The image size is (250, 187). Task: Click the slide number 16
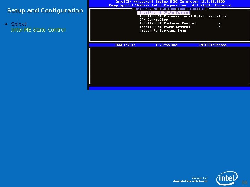(x=244, y=182)
